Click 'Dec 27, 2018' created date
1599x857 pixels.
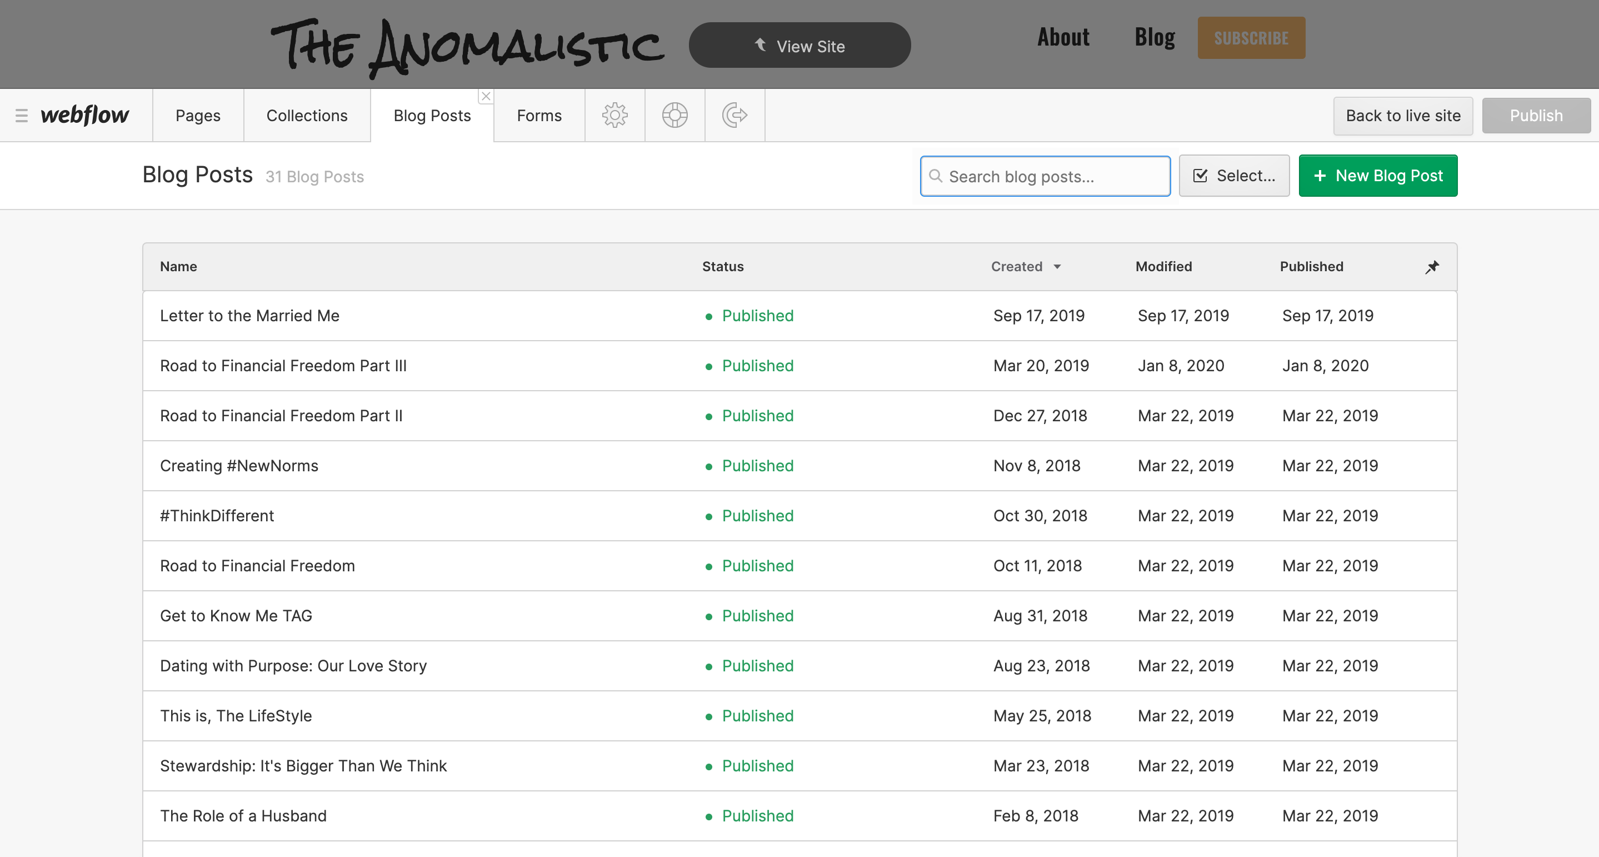click(x=1040, y=416)
